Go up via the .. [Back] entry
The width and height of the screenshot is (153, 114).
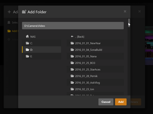[x=80, y=37]
